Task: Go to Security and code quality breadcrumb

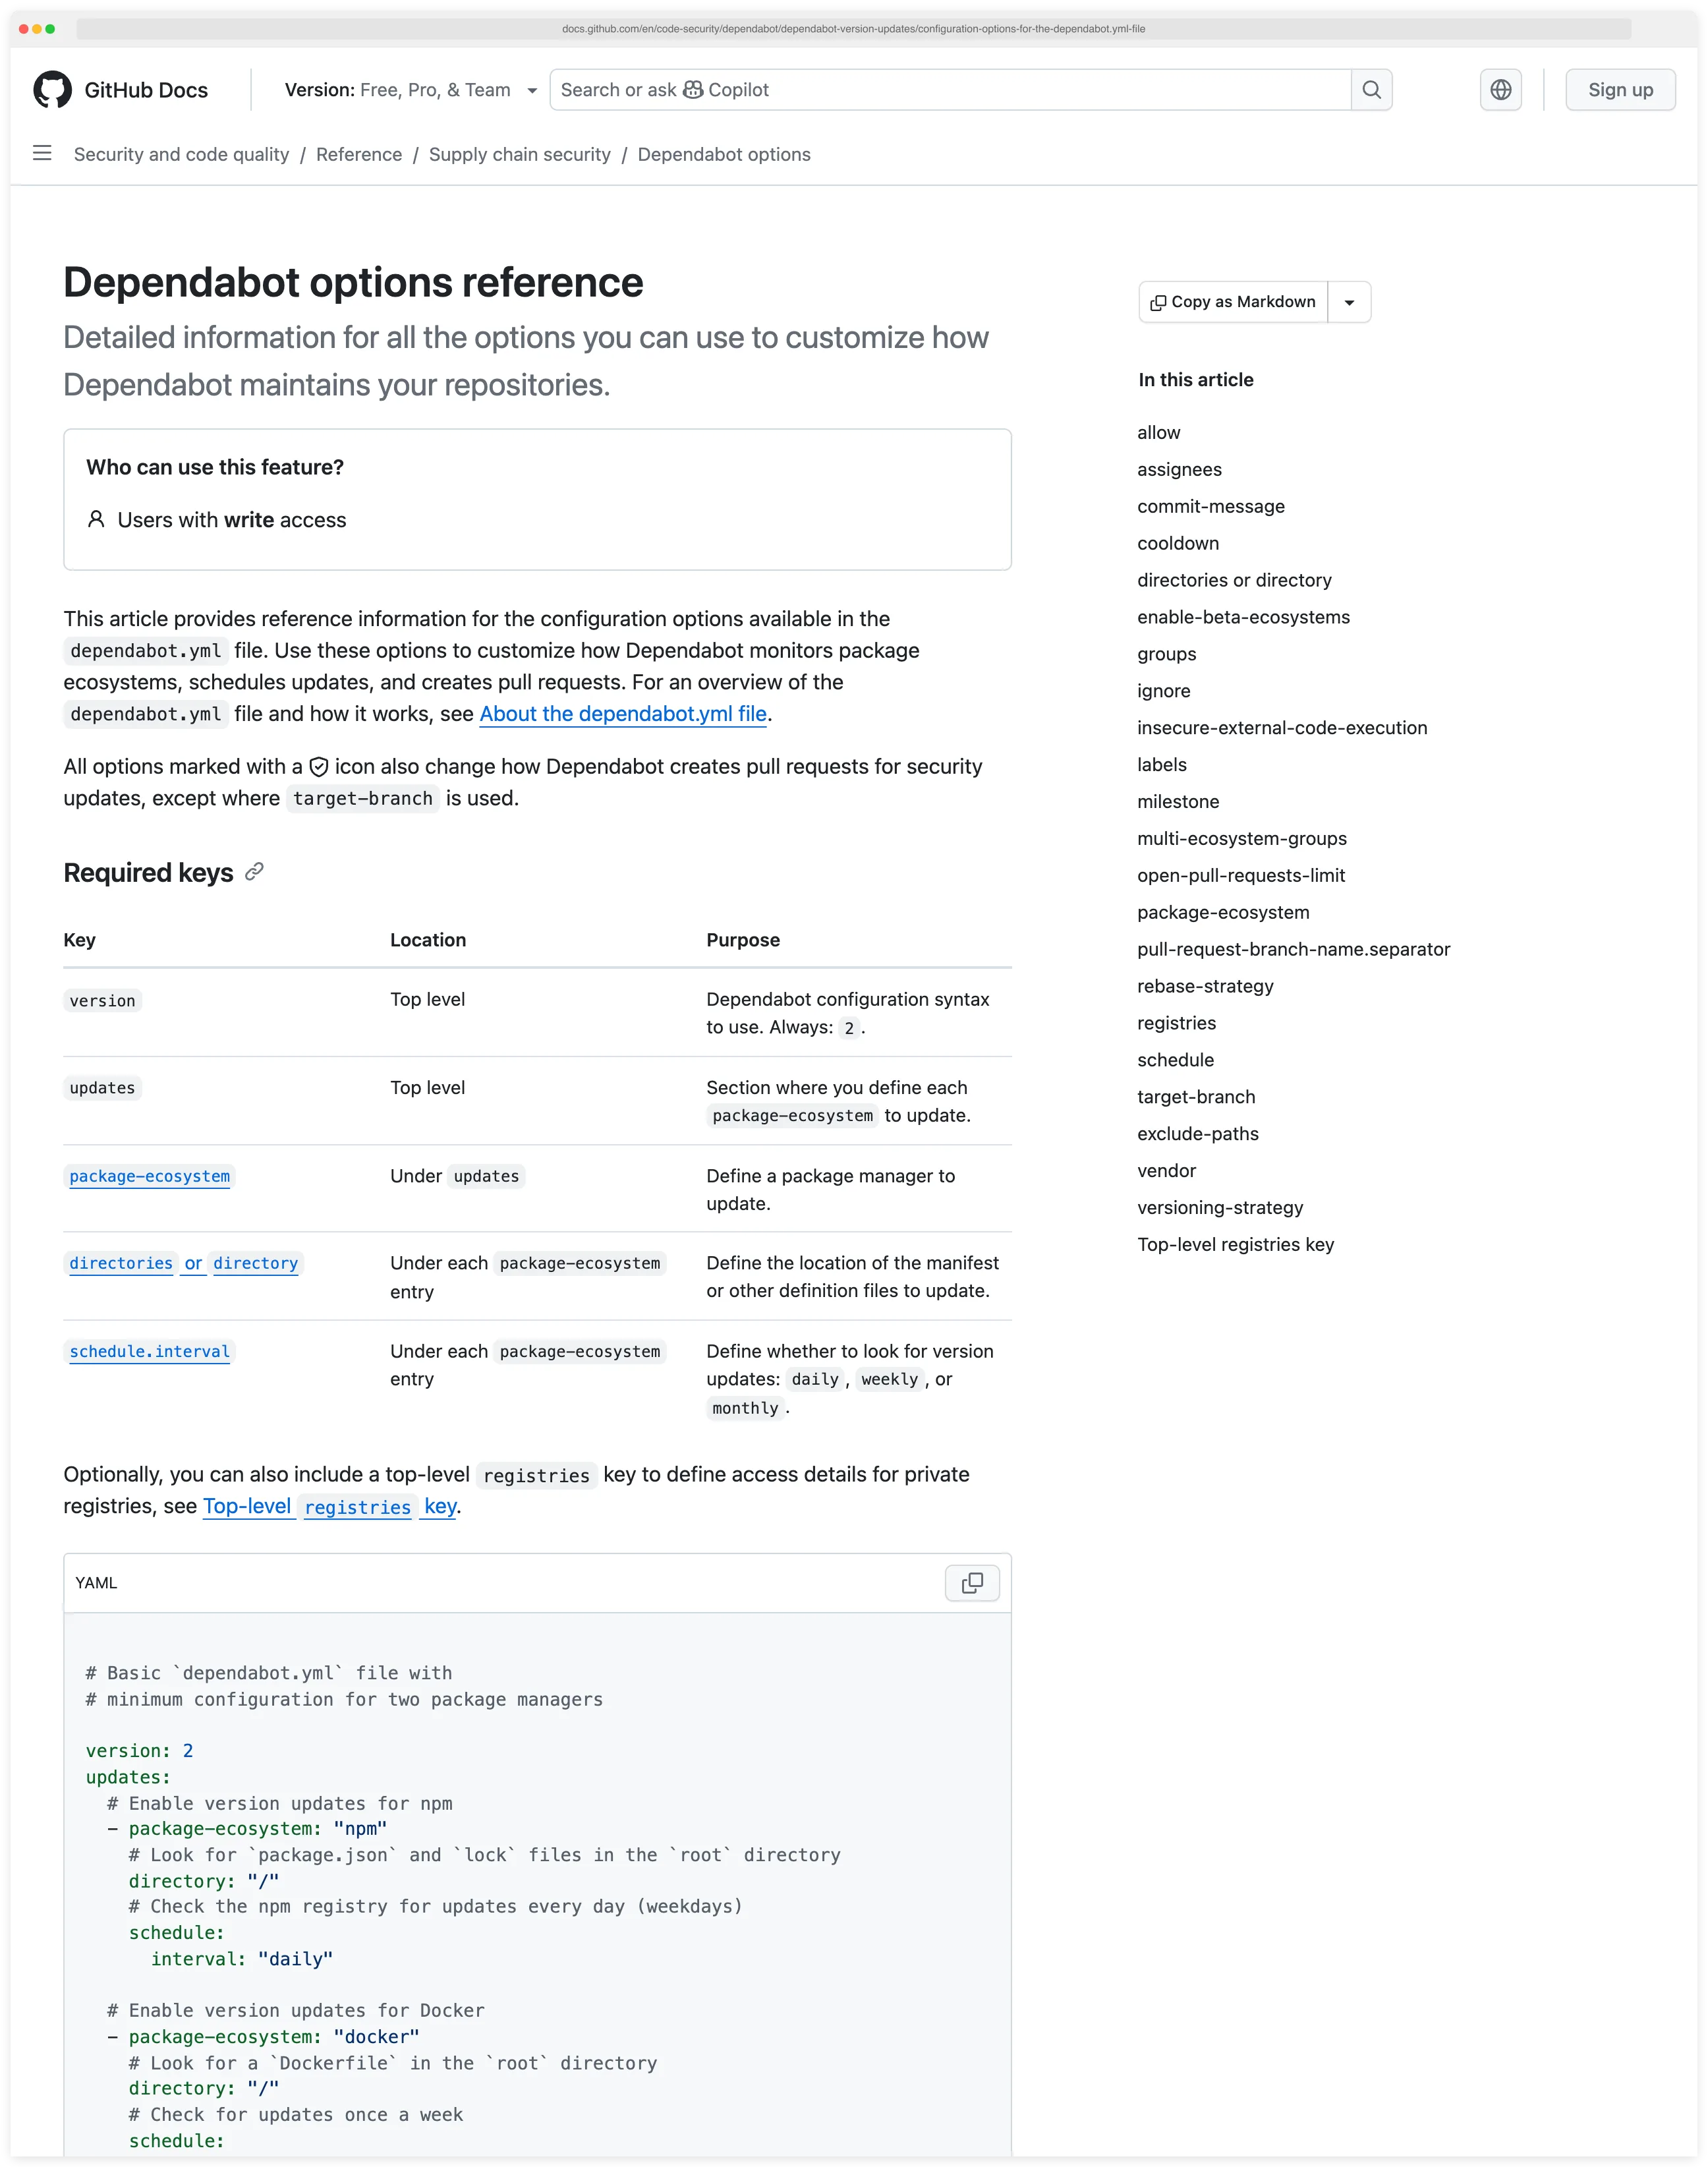Action: pyautogui.click(x=181, y=154)
